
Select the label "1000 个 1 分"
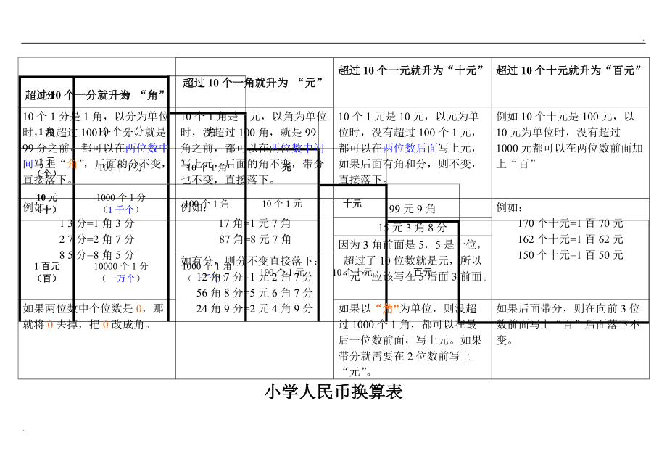click(121, 197)
